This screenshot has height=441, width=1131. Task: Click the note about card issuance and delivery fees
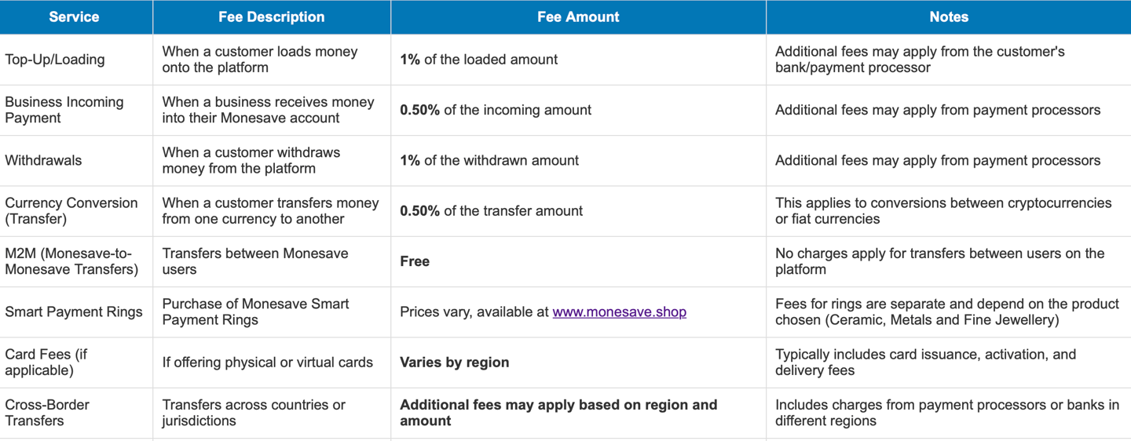[x=949, y=362]
